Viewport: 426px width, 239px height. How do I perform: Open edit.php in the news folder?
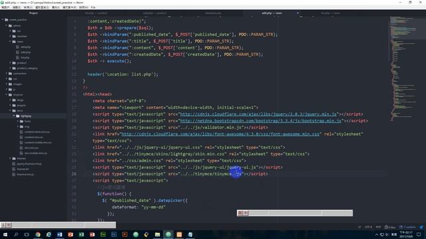(25, 52)
